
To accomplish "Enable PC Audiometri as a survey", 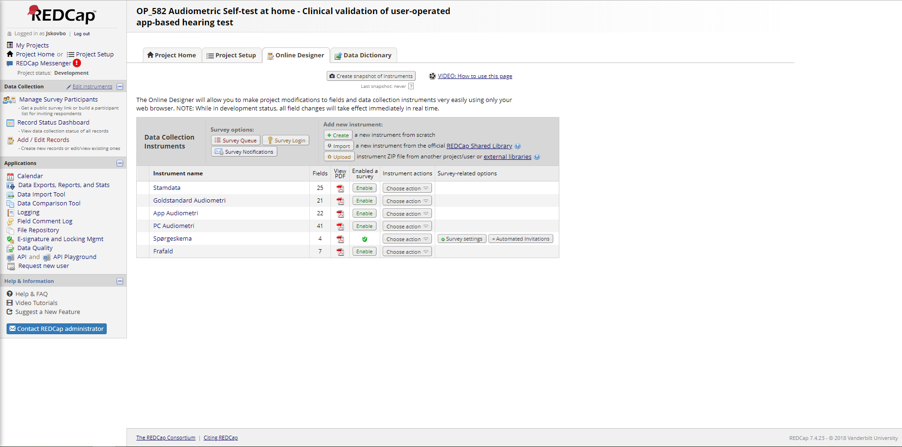I will [364, 226].
